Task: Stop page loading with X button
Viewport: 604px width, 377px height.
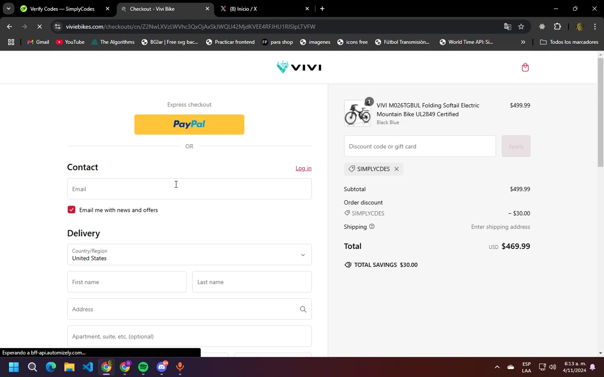Action: [x=39, y=27]
